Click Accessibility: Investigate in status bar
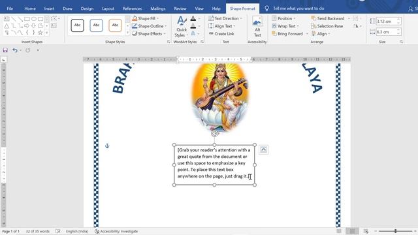 tap(116, 231)
